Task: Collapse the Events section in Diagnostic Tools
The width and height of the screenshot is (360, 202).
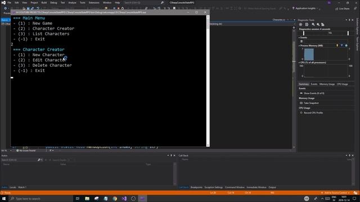Action: pos(299,38)
